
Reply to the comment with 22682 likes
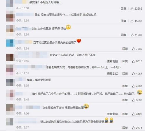coord(123,8)
